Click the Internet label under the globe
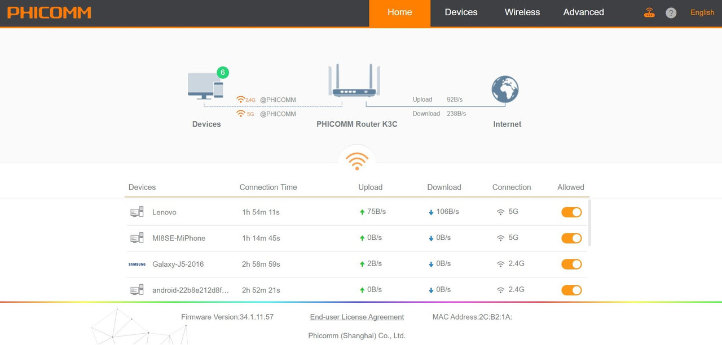722x345 pixels. click(x=507, y=124)
